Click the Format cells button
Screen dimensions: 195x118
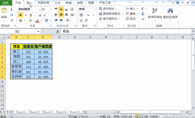tap(132, 19)
